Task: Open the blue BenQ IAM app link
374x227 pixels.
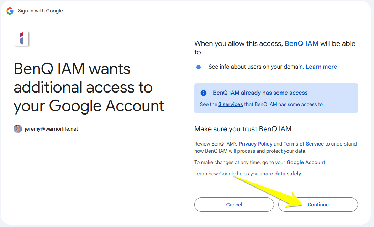Action: [x=301, y=44]
